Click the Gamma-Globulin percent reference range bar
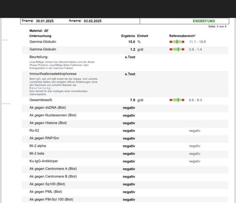The height and width of the screenshot is (203, 236). point(177,42)
